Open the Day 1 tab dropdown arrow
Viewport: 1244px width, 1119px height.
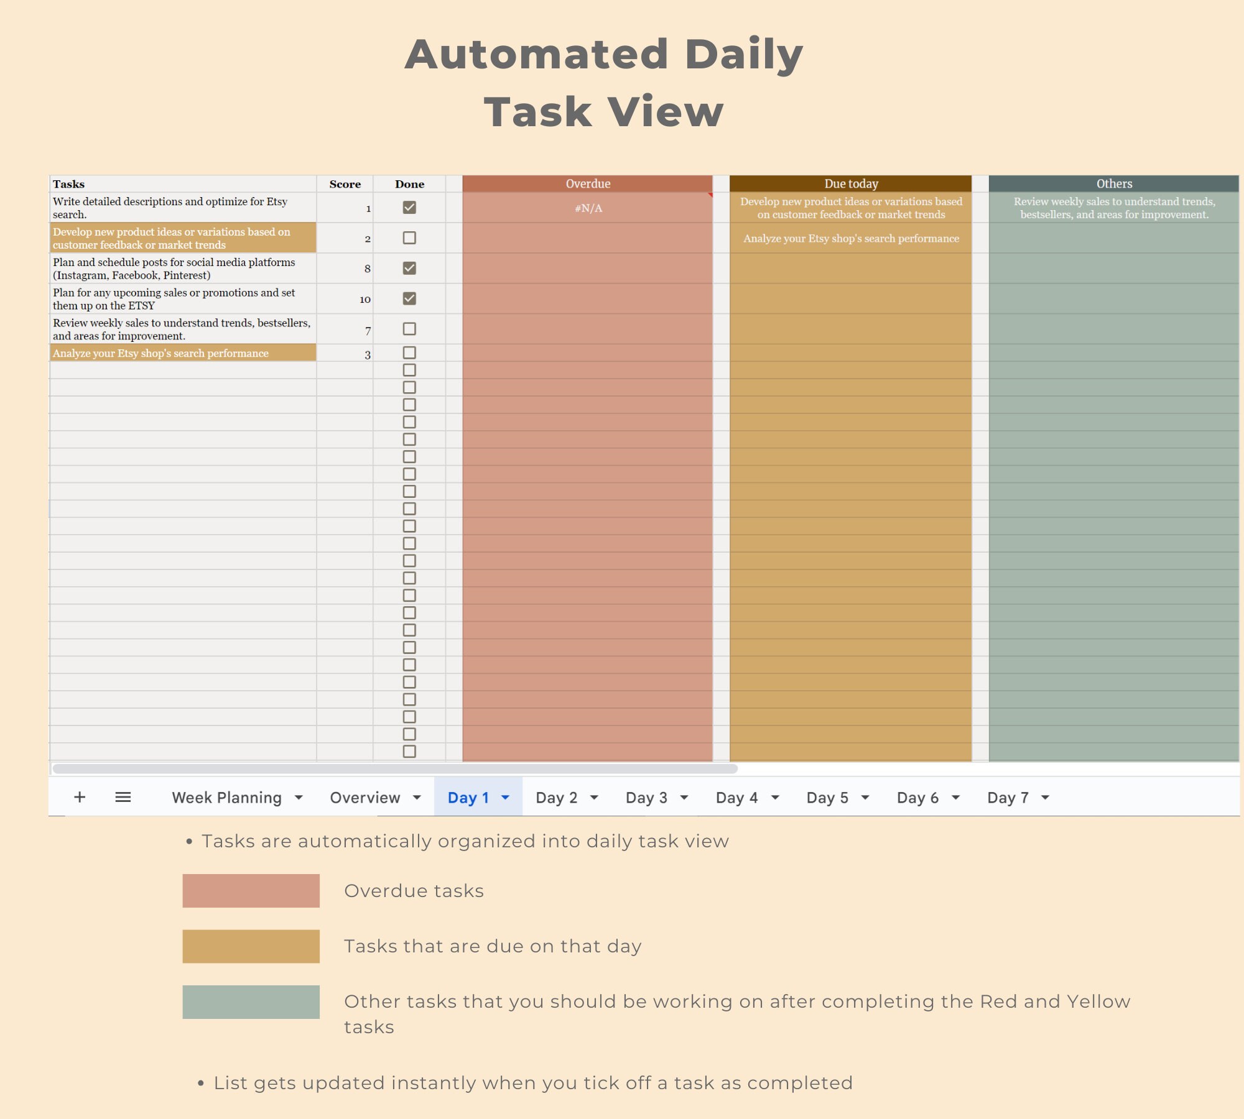coord(504,797)
